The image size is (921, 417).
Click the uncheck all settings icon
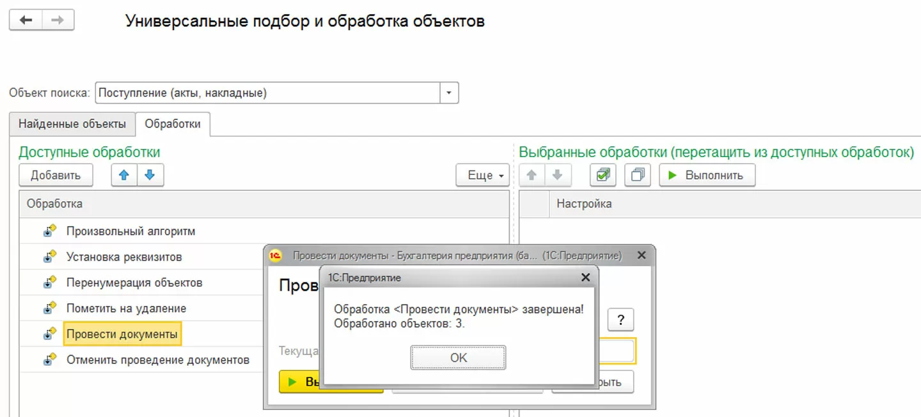coord(637,175)
